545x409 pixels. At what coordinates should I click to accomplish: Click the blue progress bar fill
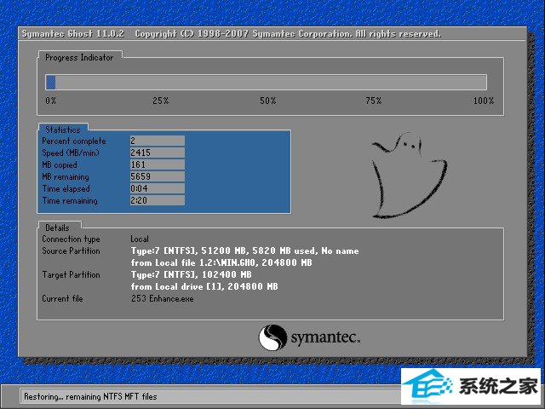tap(51, 82)
